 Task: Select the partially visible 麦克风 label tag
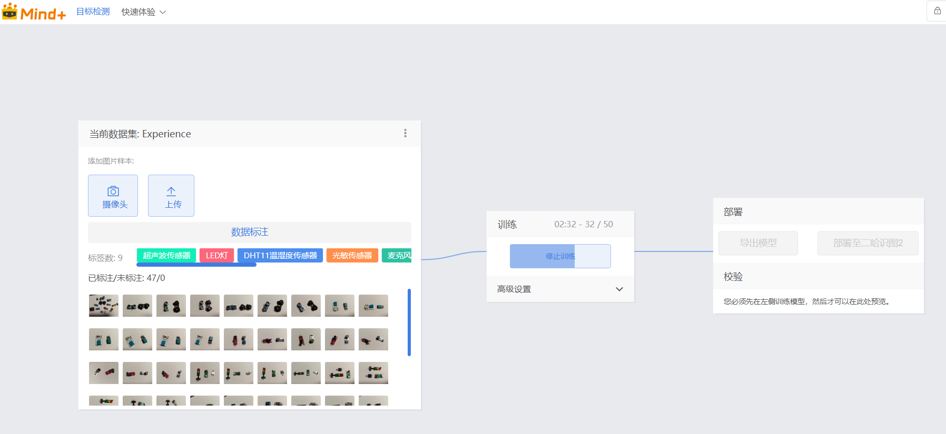398,255
